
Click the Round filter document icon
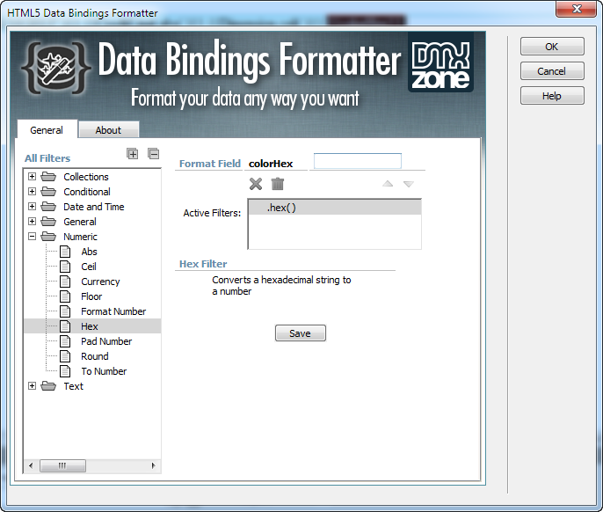pyautogui.click(x=65, y=356)
